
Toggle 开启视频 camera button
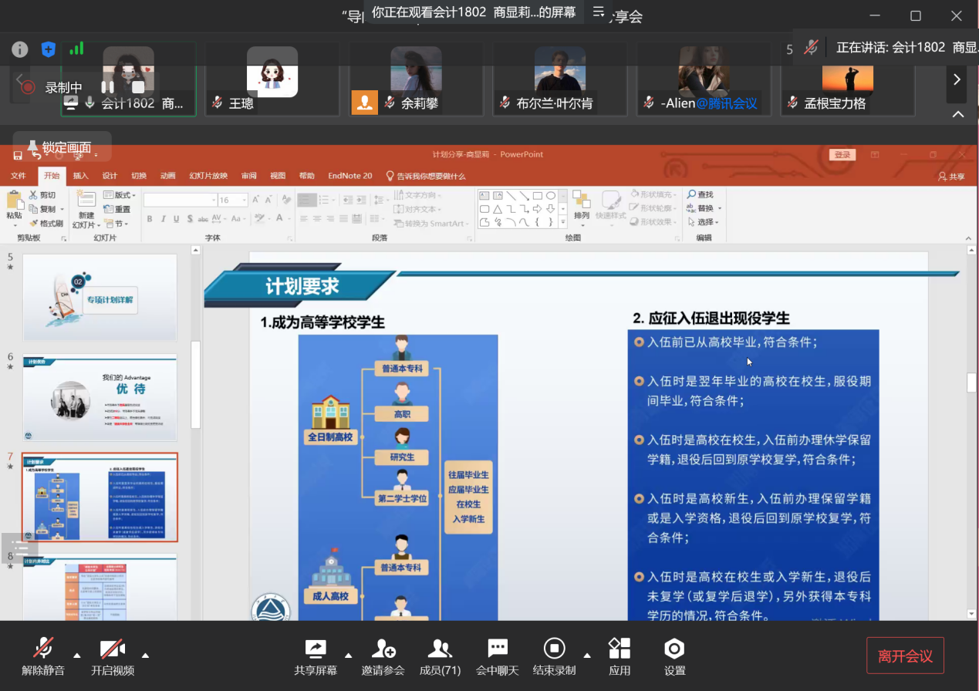(113, 656)
